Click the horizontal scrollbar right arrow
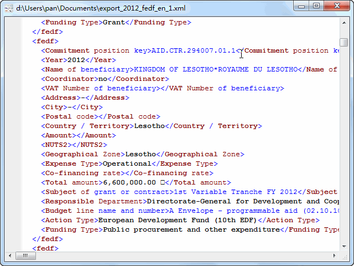 (334, 255)
